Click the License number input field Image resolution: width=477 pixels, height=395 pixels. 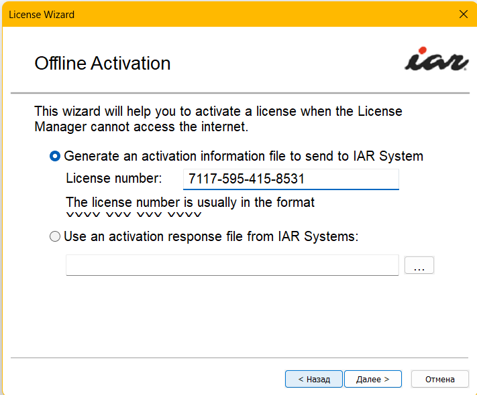point(290,179)
